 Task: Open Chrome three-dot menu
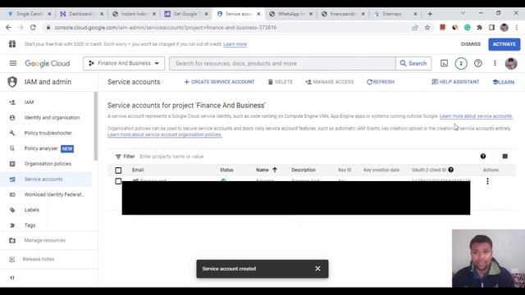pos(517,27)
